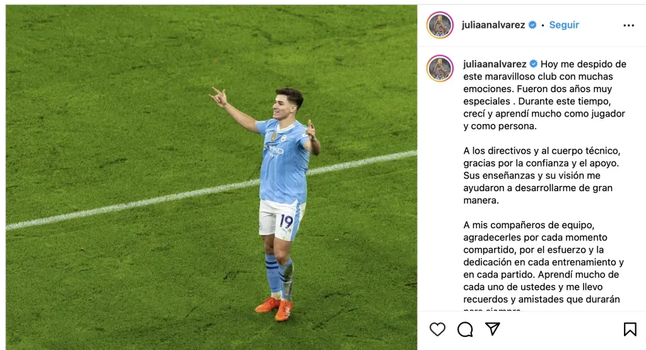This screenshot has width=646, height=350.
Task: Click the raised hand gesture in the photo
Action: tap(219, 97)
